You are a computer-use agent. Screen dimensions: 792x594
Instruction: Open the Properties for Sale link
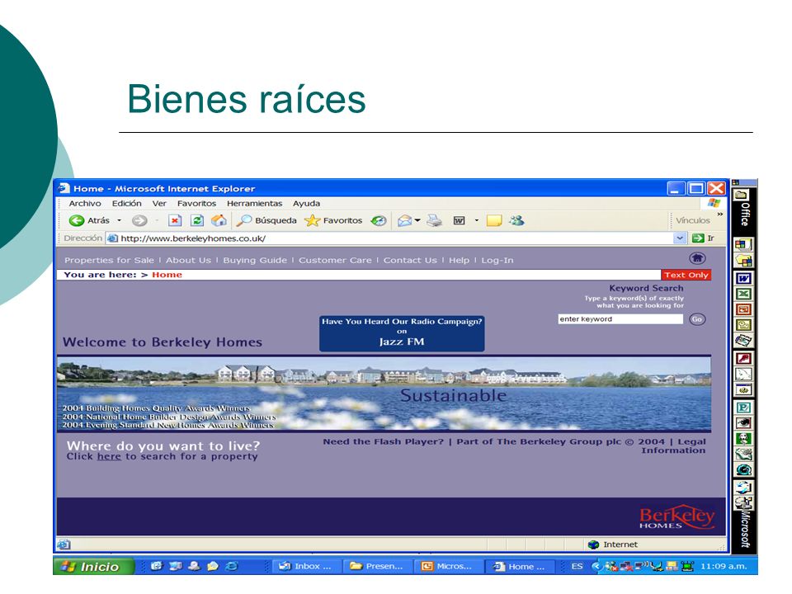point(109,260)
